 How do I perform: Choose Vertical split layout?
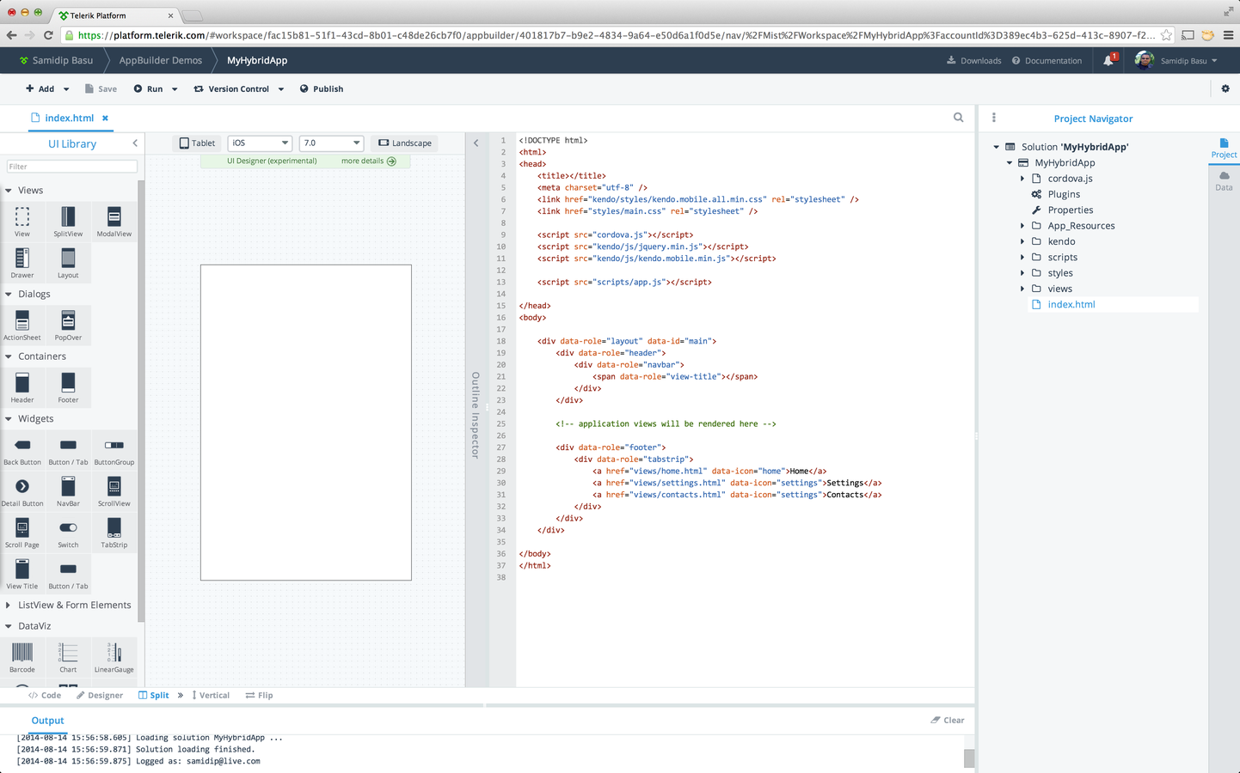pyautogui.click(x=212, y=696)
